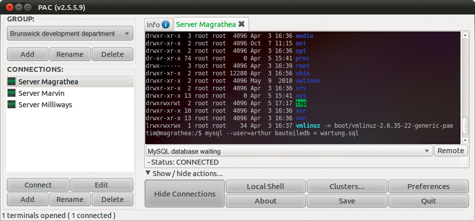475x221 pixels.
Task: Click the Connect button
Action: 38,185
